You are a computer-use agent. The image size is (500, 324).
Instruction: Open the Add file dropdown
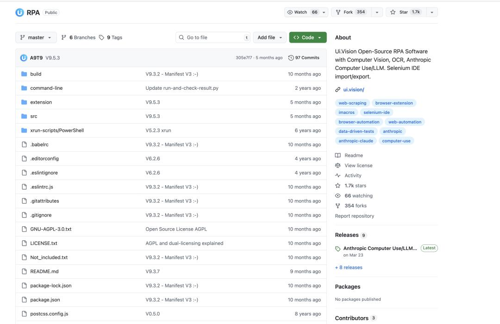click(x=270, y=37)
